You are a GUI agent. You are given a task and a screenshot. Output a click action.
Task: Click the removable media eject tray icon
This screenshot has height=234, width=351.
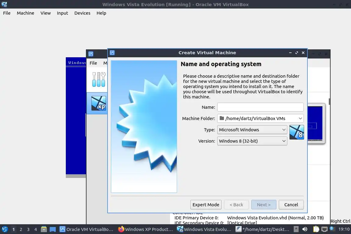click(296, 229)
